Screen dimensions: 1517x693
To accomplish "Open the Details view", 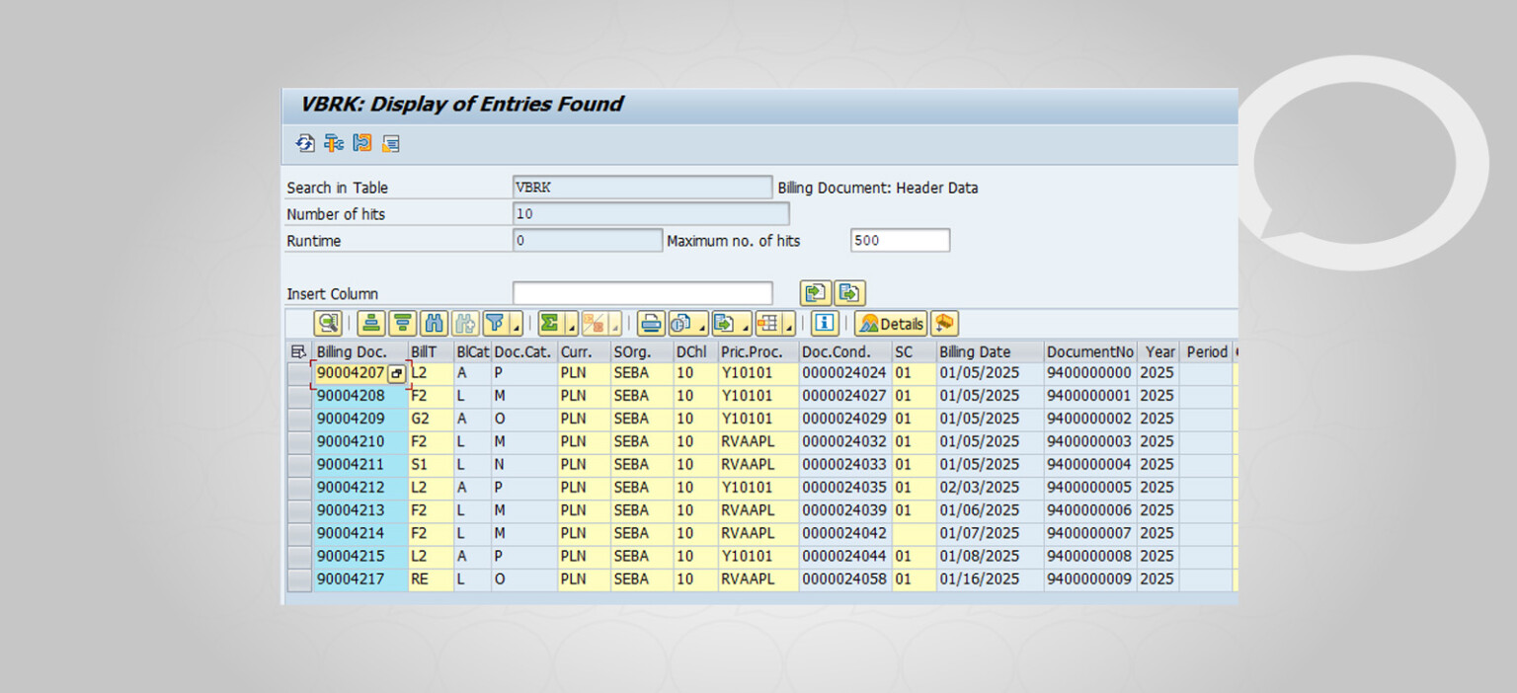I will coord(889,323).
